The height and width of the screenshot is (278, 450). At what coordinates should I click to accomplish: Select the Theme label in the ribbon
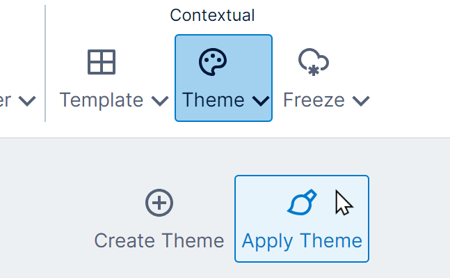[214, 100]
